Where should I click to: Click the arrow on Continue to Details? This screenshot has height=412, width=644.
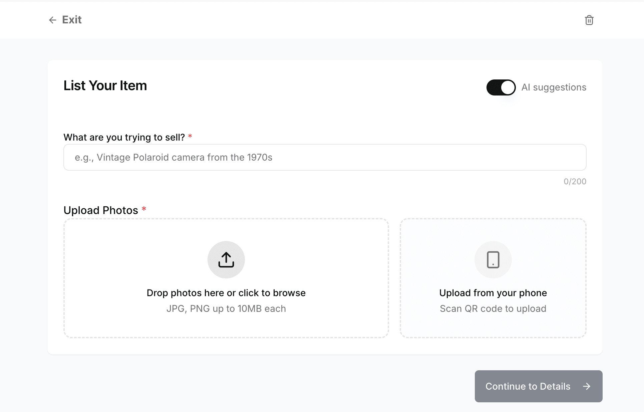coord(587,386)
